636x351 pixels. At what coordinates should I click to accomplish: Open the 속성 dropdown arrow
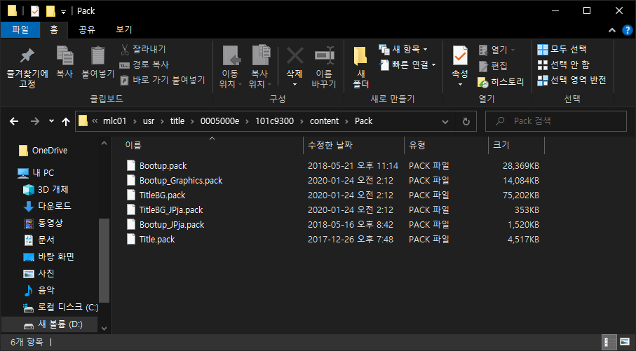pyautogui.click(x=460, y=84)
